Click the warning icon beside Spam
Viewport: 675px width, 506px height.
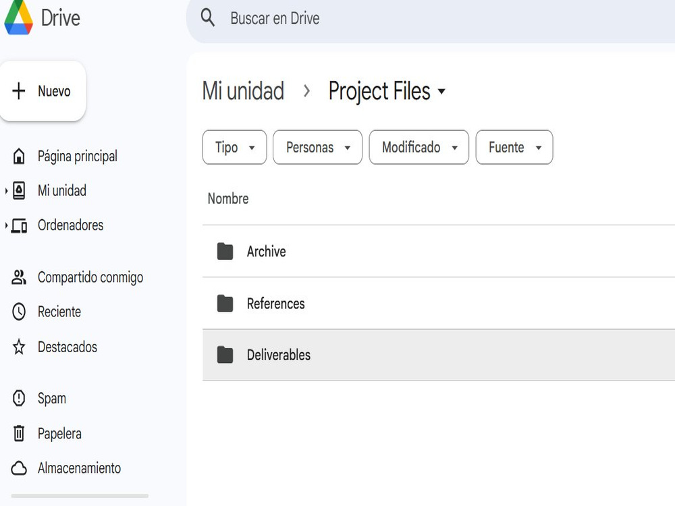[19, 398]
